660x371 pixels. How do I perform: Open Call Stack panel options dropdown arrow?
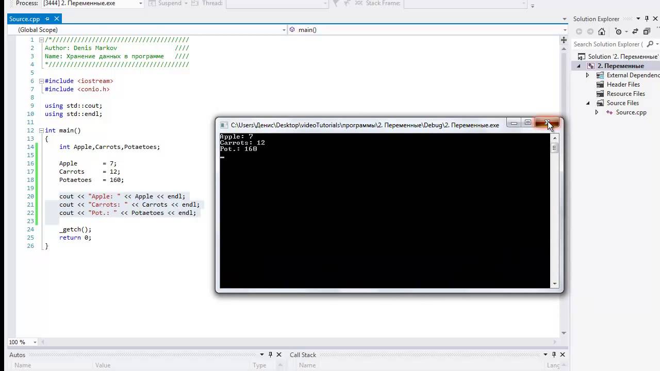545,355
